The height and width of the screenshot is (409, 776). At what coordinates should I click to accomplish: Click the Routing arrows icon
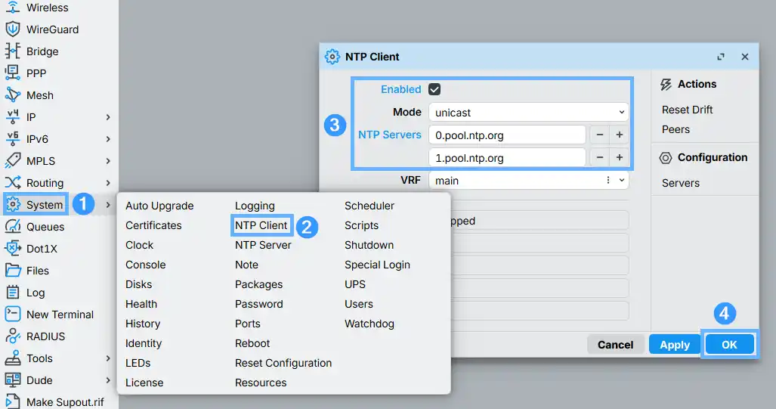tap(12, 182)
